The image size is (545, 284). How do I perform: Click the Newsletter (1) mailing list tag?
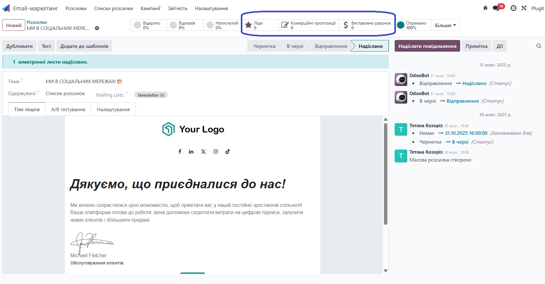151,95
